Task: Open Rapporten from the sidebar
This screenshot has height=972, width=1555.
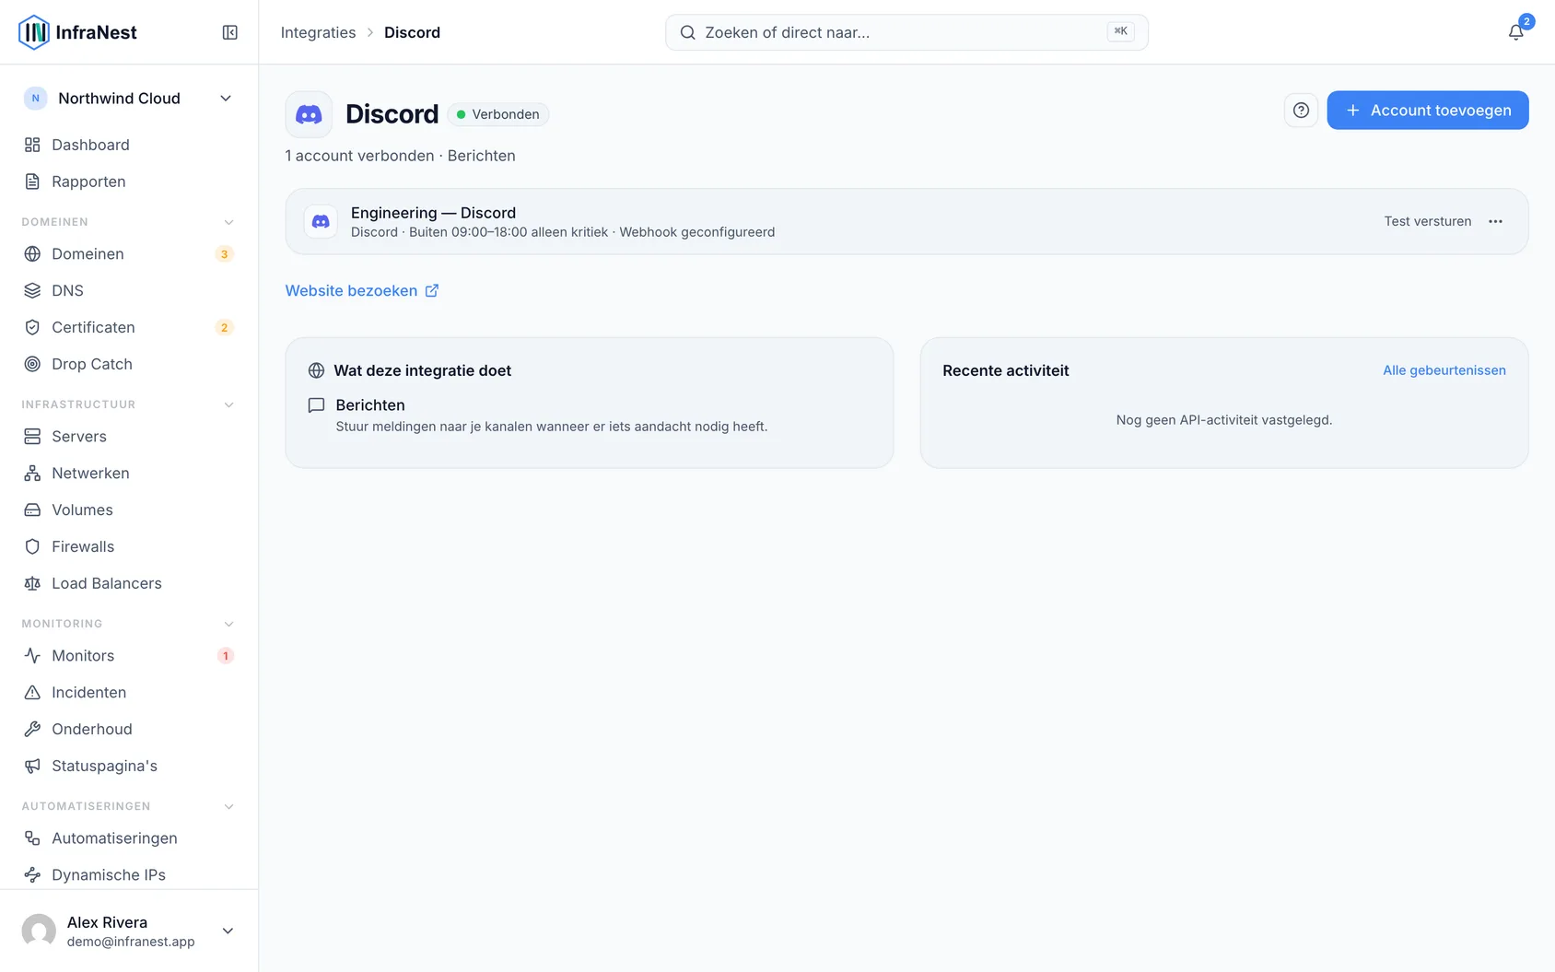Action: [x=129, y=182]
